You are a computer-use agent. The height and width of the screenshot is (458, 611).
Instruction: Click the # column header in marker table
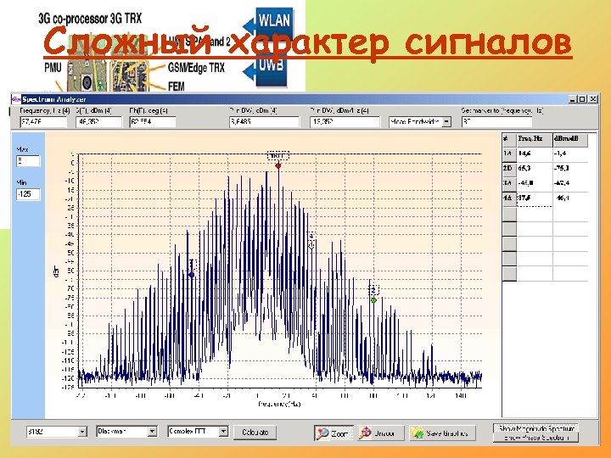click(509, 139)
